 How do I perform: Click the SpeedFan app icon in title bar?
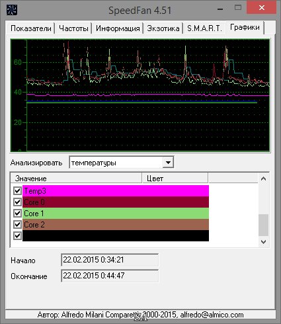pyautogui.click(x=12, y=10)
